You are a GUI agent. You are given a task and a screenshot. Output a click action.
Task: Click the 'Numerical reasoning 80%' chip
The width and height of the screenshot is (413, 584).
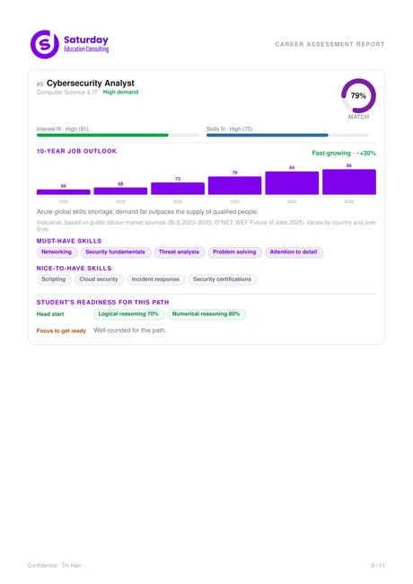coord(206,314)
